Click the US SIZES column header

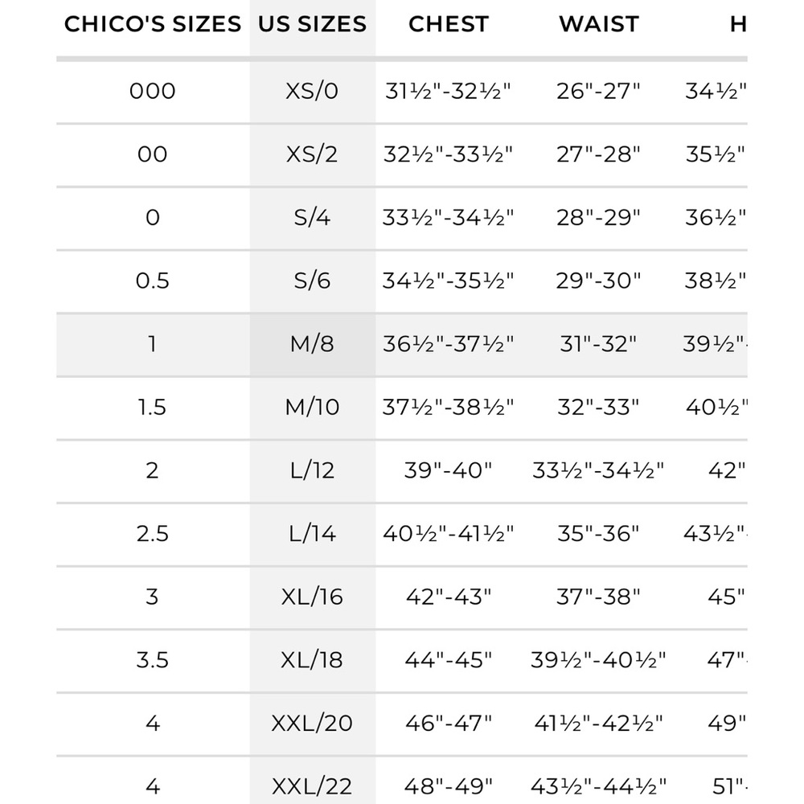point(312,24)
